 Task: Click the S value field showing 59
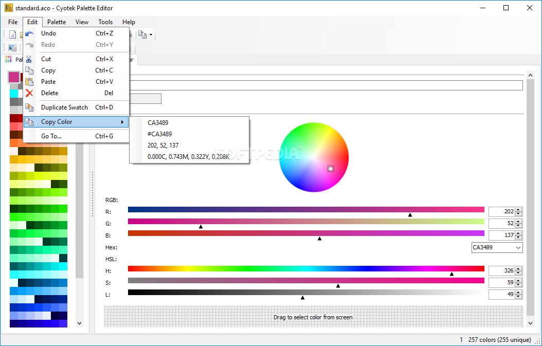(502, 282)
